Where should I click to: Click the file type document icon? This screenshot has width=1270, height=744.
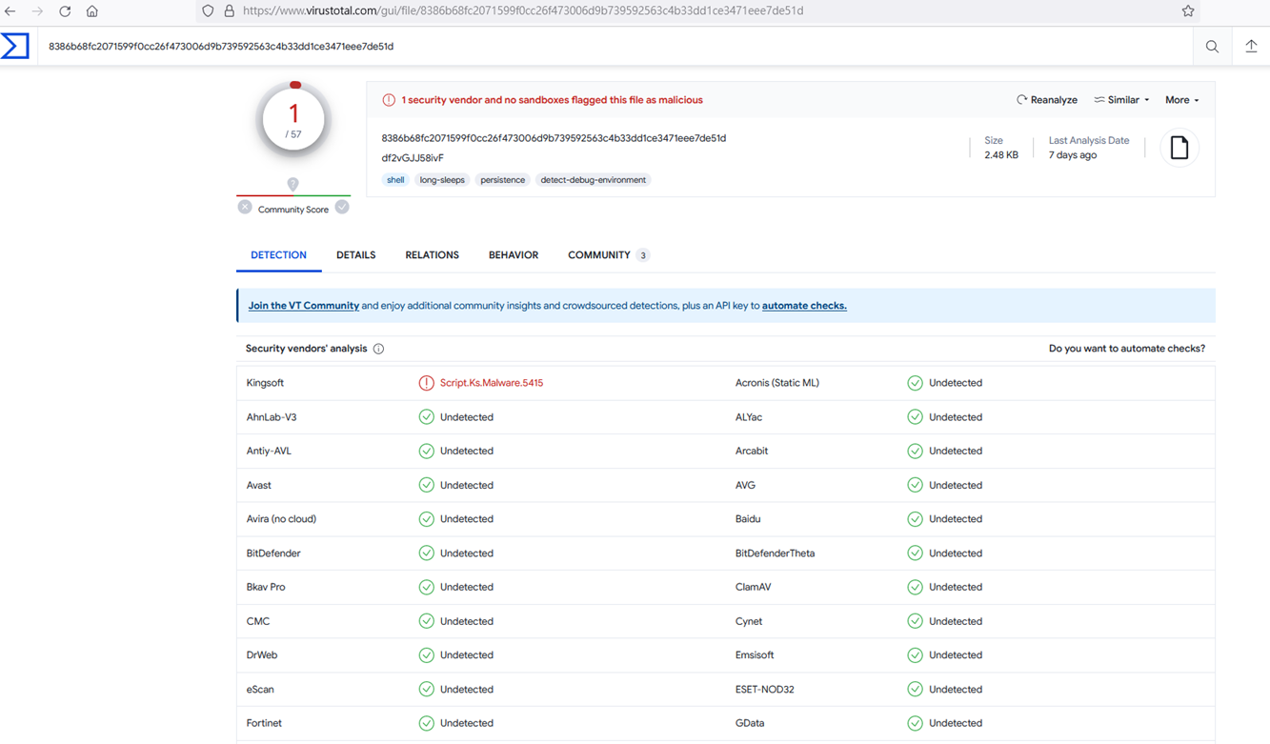[1179, 148]
